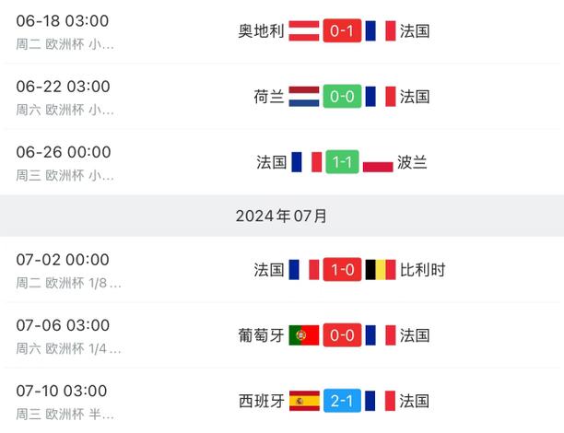Screen dimensions: 564x433
Task: Click France flag in the 法国 vs 比利时 row
Action: click(304, 270)
